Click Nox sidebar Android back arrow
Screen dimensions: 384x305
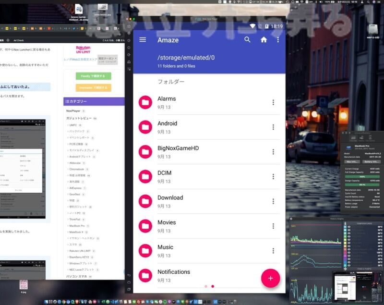[129, 275]
